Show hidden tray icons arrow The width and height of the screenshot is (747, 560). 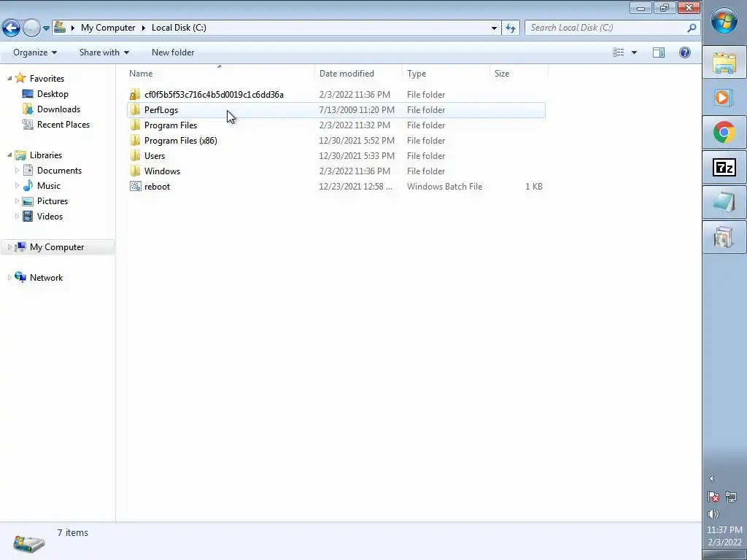[x=711, y=478]
